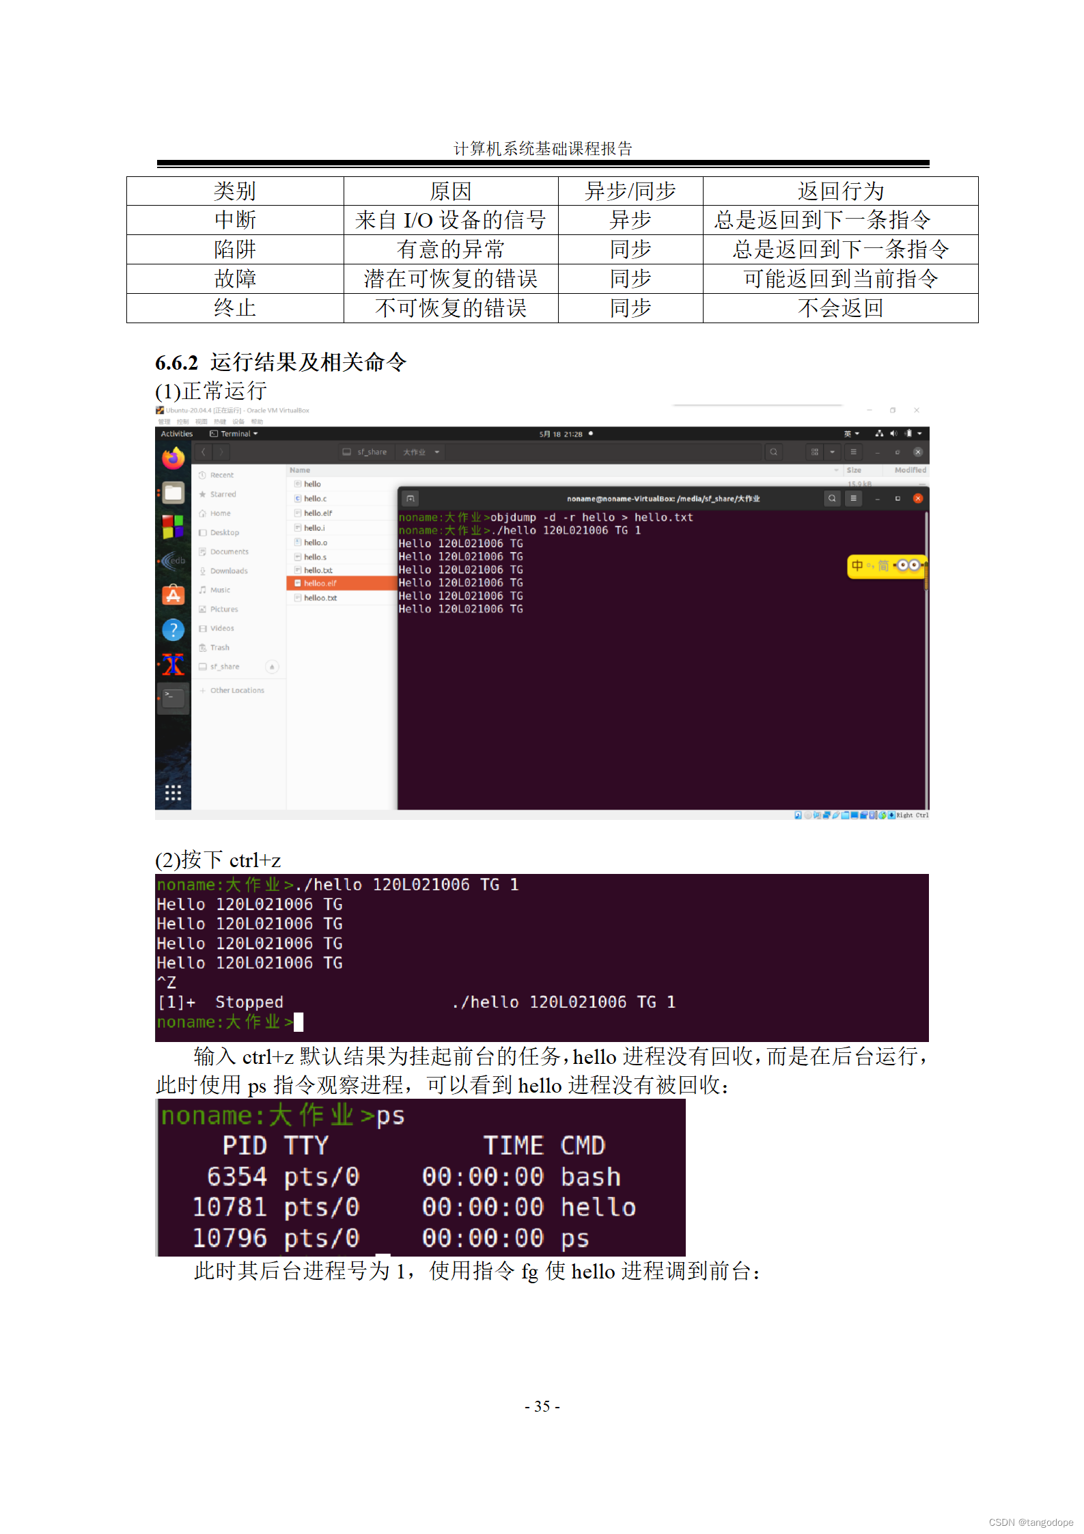1084x1534 pixels.
Task: Open Firefox from the Ubuntu dock
Action: pos(173,458)
